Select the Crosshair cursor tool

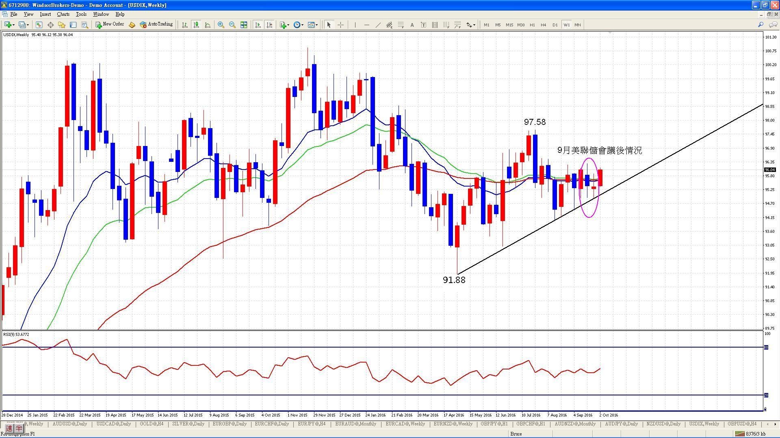(x=340, y=25)
